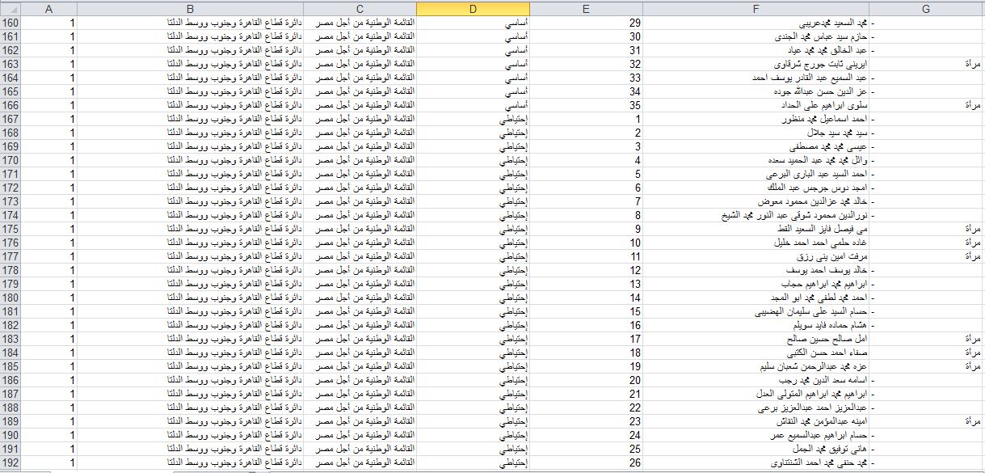This screenshot has width=985, height=473.
Task: Click cell E166 containing 35
Action: pyautogui.click(x=586, y=105)
